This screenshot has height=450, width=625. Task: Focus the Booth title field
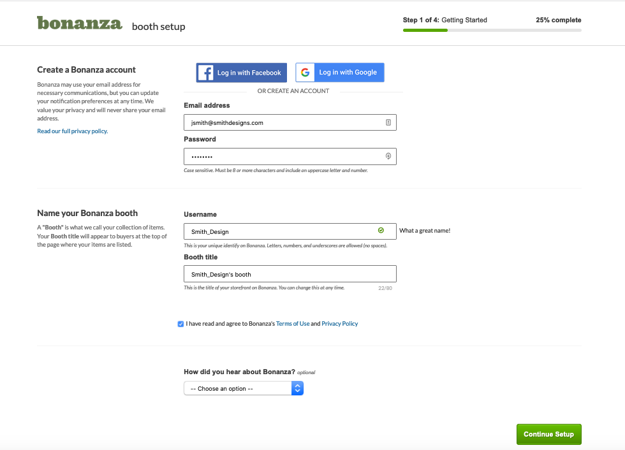[290, 274]
